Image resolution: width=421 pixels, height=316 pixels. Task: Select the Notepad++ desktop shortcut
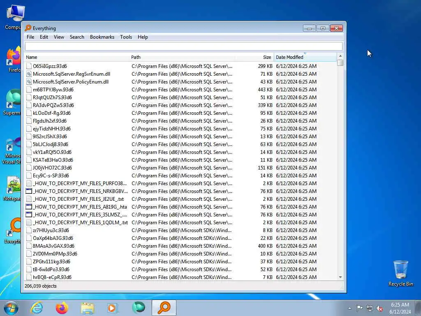pos(12,188)
